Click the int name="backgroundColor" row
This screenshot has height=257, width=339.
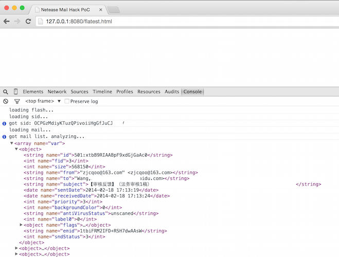click(x=73, y=208)
